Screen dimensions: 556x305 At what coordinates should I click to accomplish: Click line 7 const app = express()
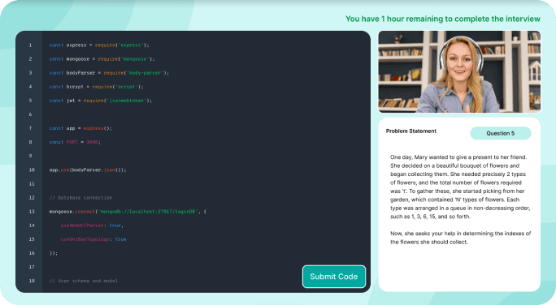[80, 128]
